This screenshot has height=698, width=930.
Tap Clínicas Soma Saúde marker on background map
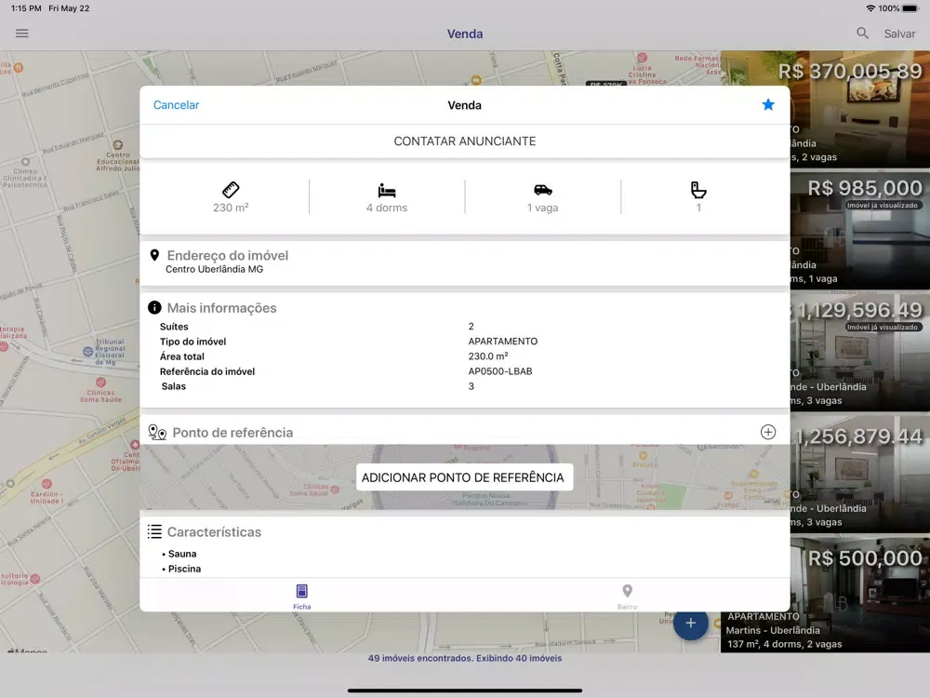(100, 383)
